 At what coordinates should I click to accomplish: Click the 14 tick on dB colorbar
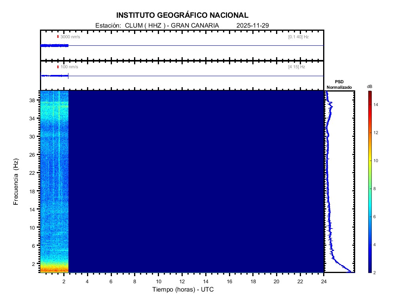(x=377, y=105)
